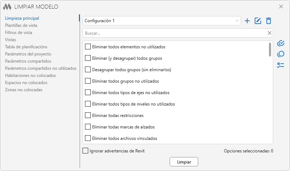290x171 pixels.
Task: Tick 'Eliminar todos archivos vinculados' checkbox
Action: point(88,138)
